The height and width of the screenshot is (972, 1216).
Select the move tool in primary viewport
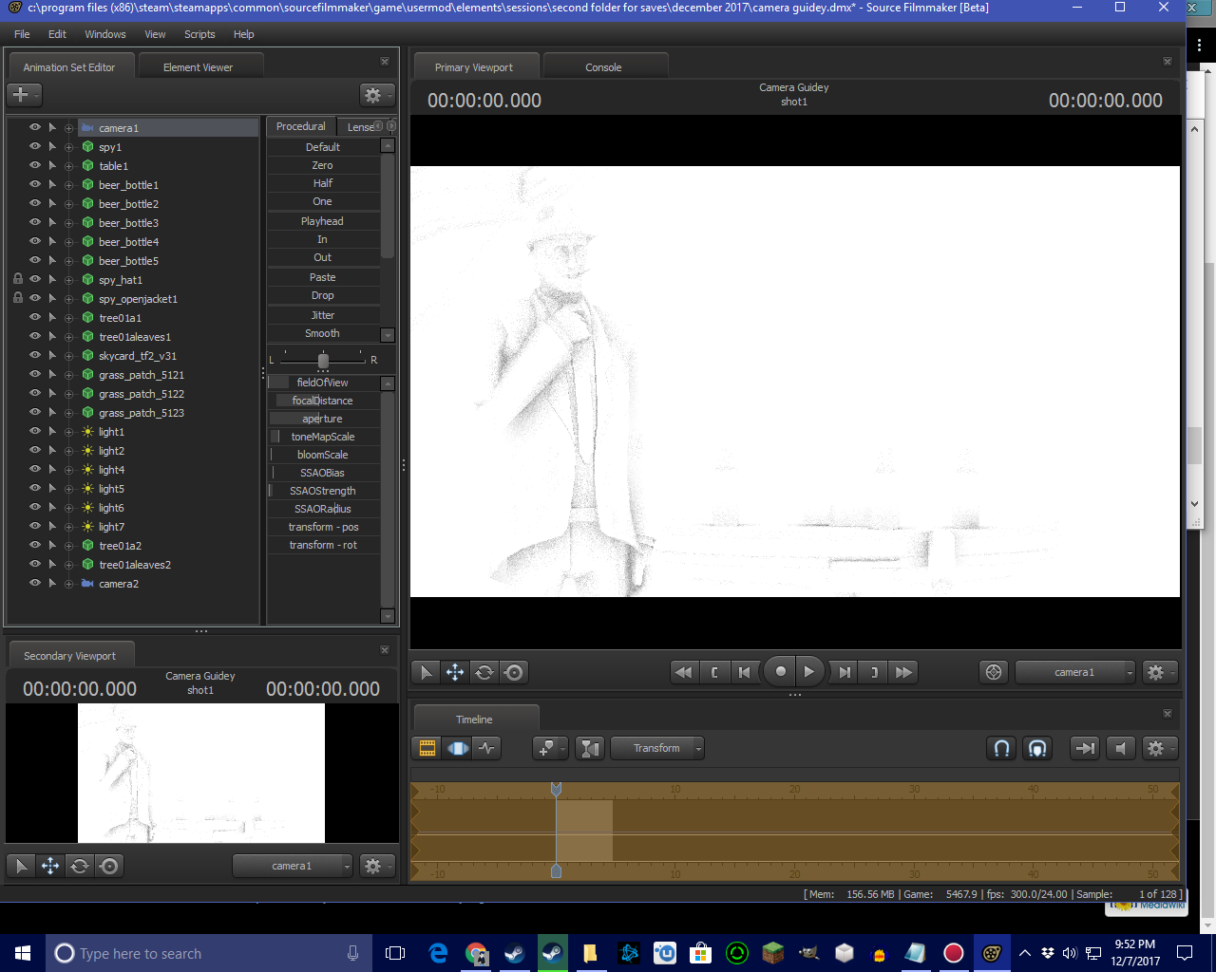(455, 672)
